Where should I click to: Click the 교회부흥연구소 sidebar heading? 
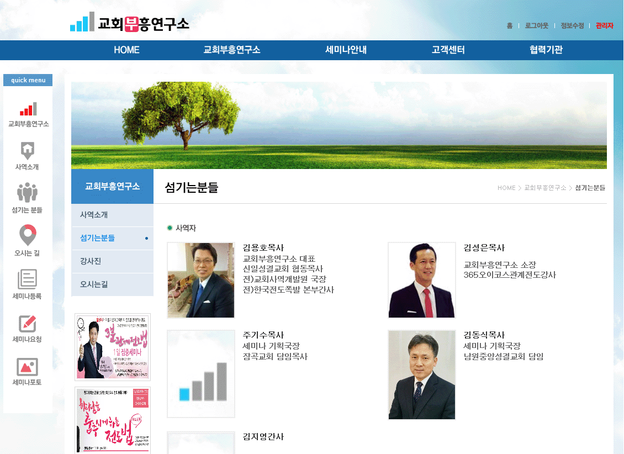tap(112, 186)
